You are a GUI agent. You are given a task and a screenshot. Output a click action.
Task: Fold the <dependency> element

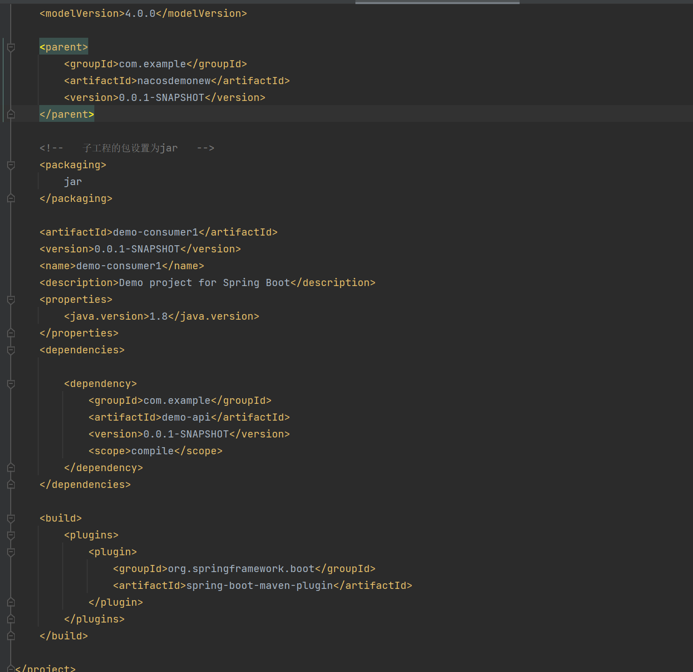pos(11,384)
